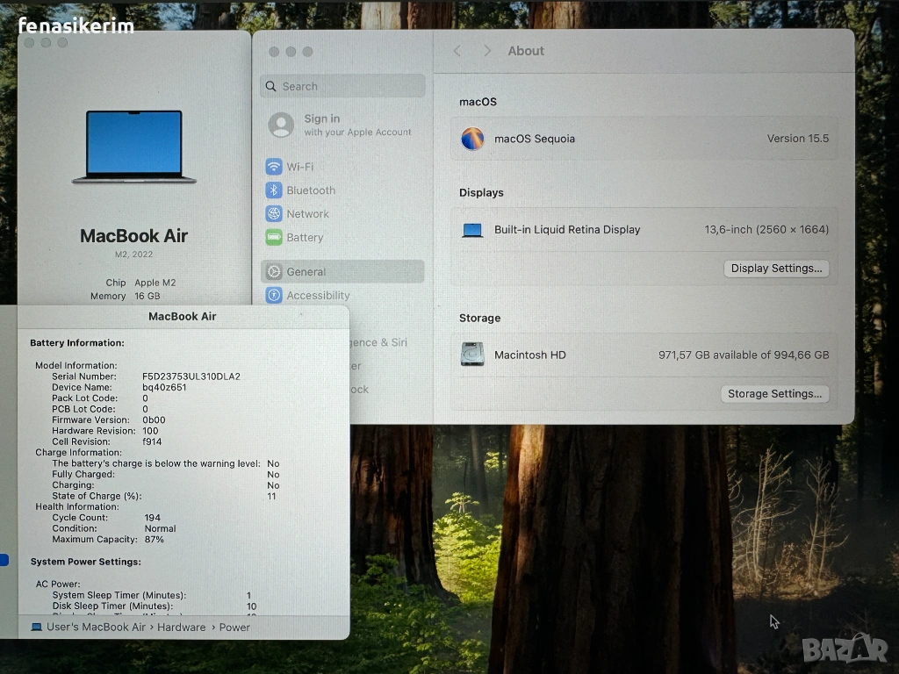Viewport: 899px width, 674px height.
Task: Click the Bluetooth icon in sidebar
Action: click(x=274, y=190)
